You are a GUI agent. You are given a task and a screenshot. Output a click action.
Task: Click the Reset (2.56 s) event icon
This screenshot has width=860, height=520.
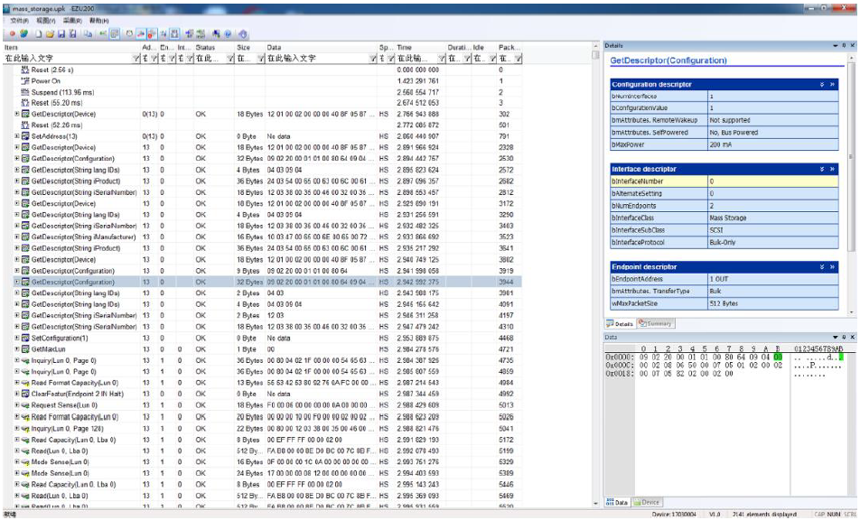(25, 70)
